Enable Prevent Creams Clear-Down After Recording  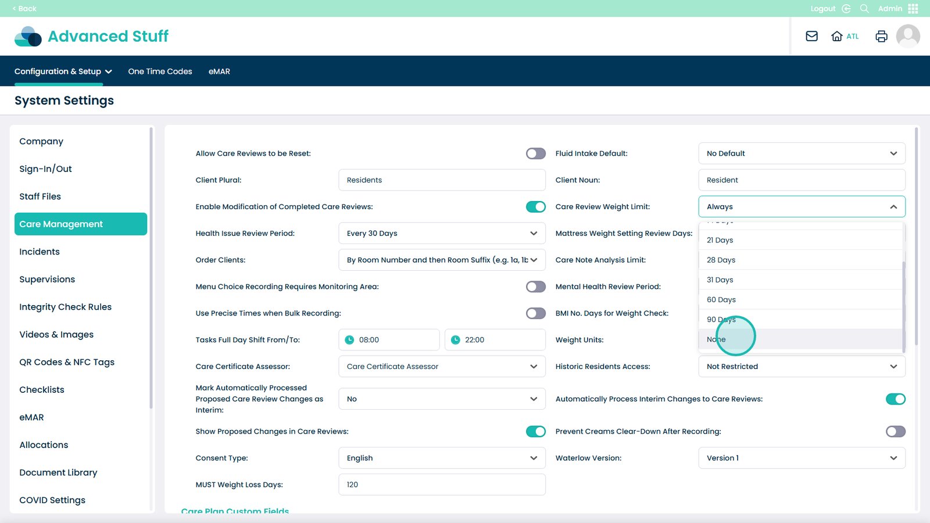[895, 431]
